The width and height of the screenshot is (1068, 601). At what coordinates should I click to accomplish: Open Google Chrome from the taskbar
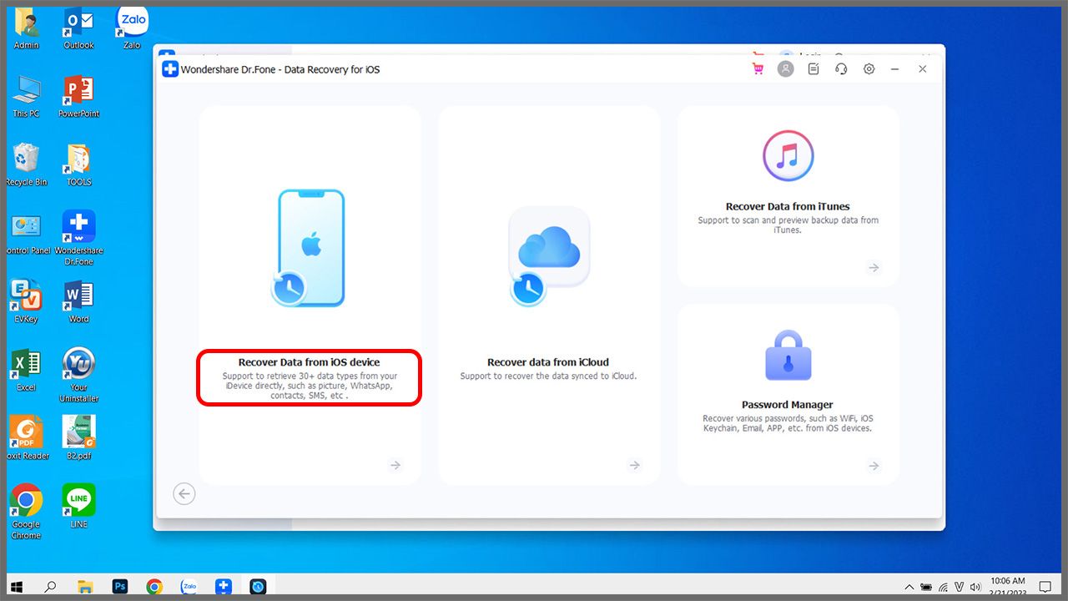coord(154,587)
